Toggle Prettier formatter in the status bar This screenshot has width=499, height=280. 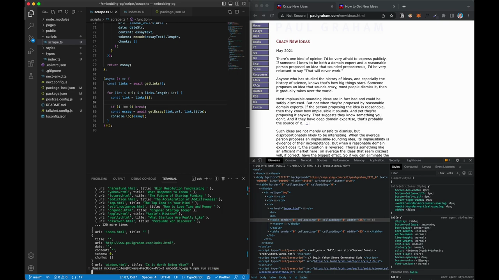click(222, 277)
